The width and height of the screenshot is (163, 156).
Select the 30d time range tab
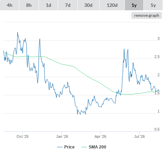click(x=88, y=5)
